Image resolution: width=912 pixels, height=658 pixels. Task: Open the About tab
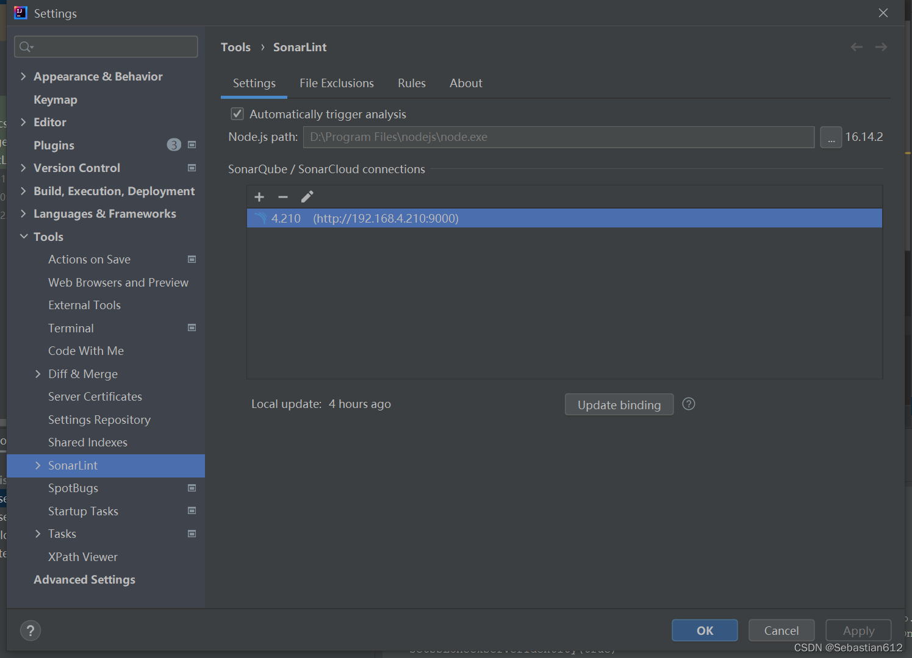coord(466,84)
